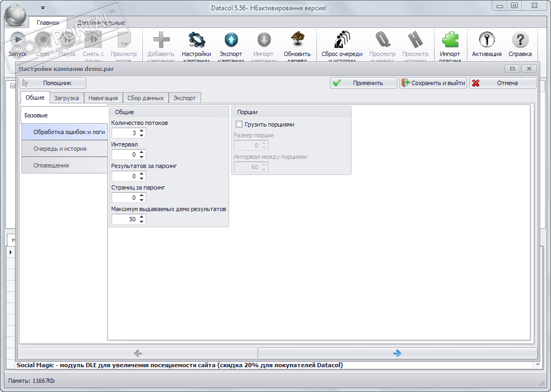Click the Datacol globe application button
The image size is (551, 392).
click(x=15, y=15)
